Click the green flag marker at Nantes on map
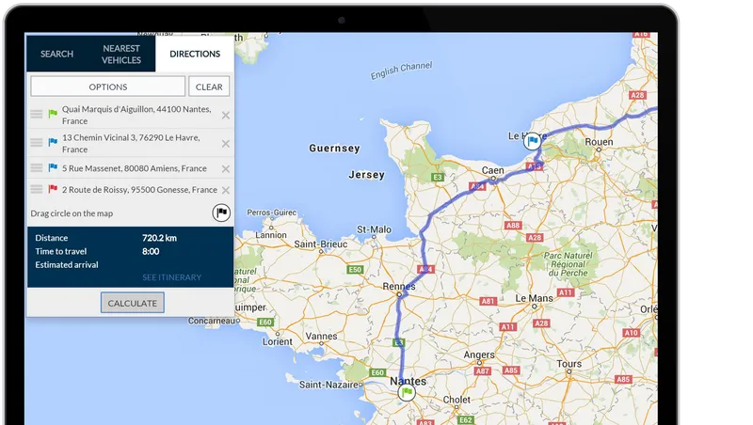 pyautogui.click(x=407, y=393)
